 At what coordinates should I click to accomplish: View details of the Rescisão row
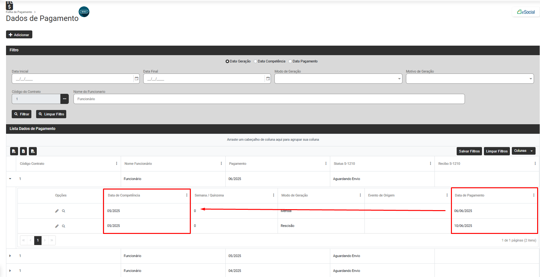64,226
